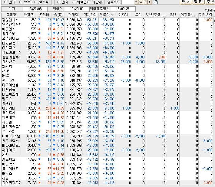Select the 시그네틱스 stock row

click(107, 141)
